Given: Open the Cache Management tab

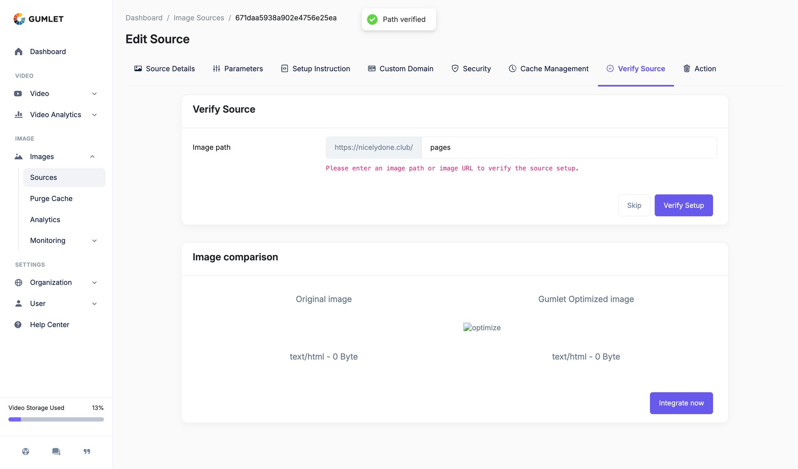Looking at the screenshot, I should (x=554, y=69).
